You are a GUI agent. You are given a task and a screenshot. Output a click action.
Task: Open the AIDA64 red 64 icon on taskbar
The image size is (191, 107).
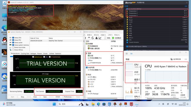pos(131,104)
